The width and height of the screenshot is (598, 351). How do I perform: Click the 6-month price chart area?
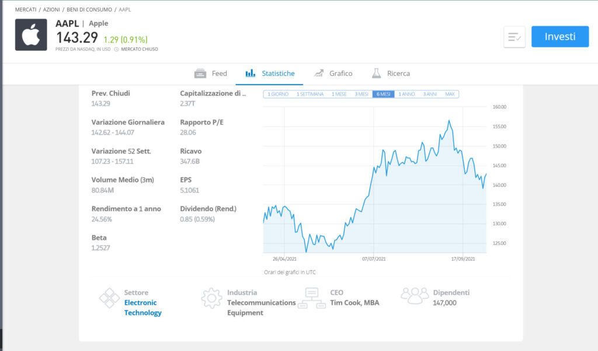point(375,180)
